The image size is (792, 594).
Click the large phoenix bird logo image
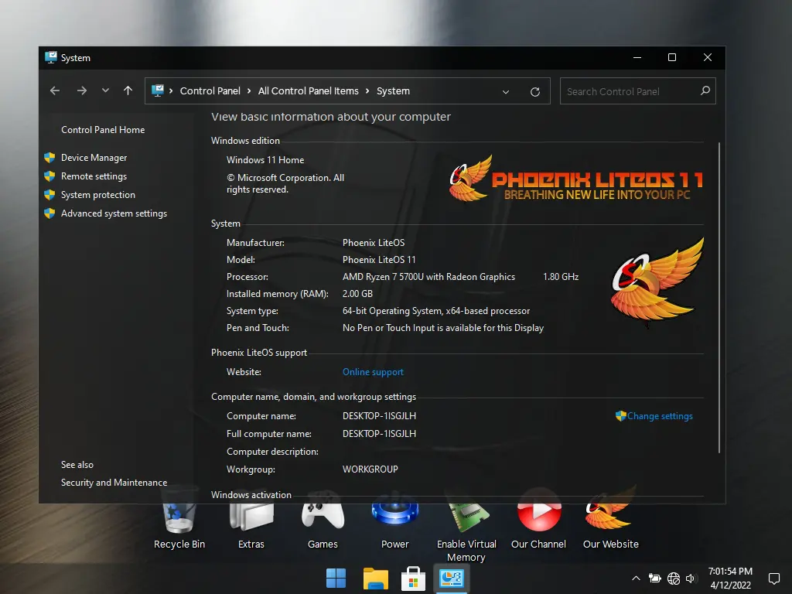657,281
